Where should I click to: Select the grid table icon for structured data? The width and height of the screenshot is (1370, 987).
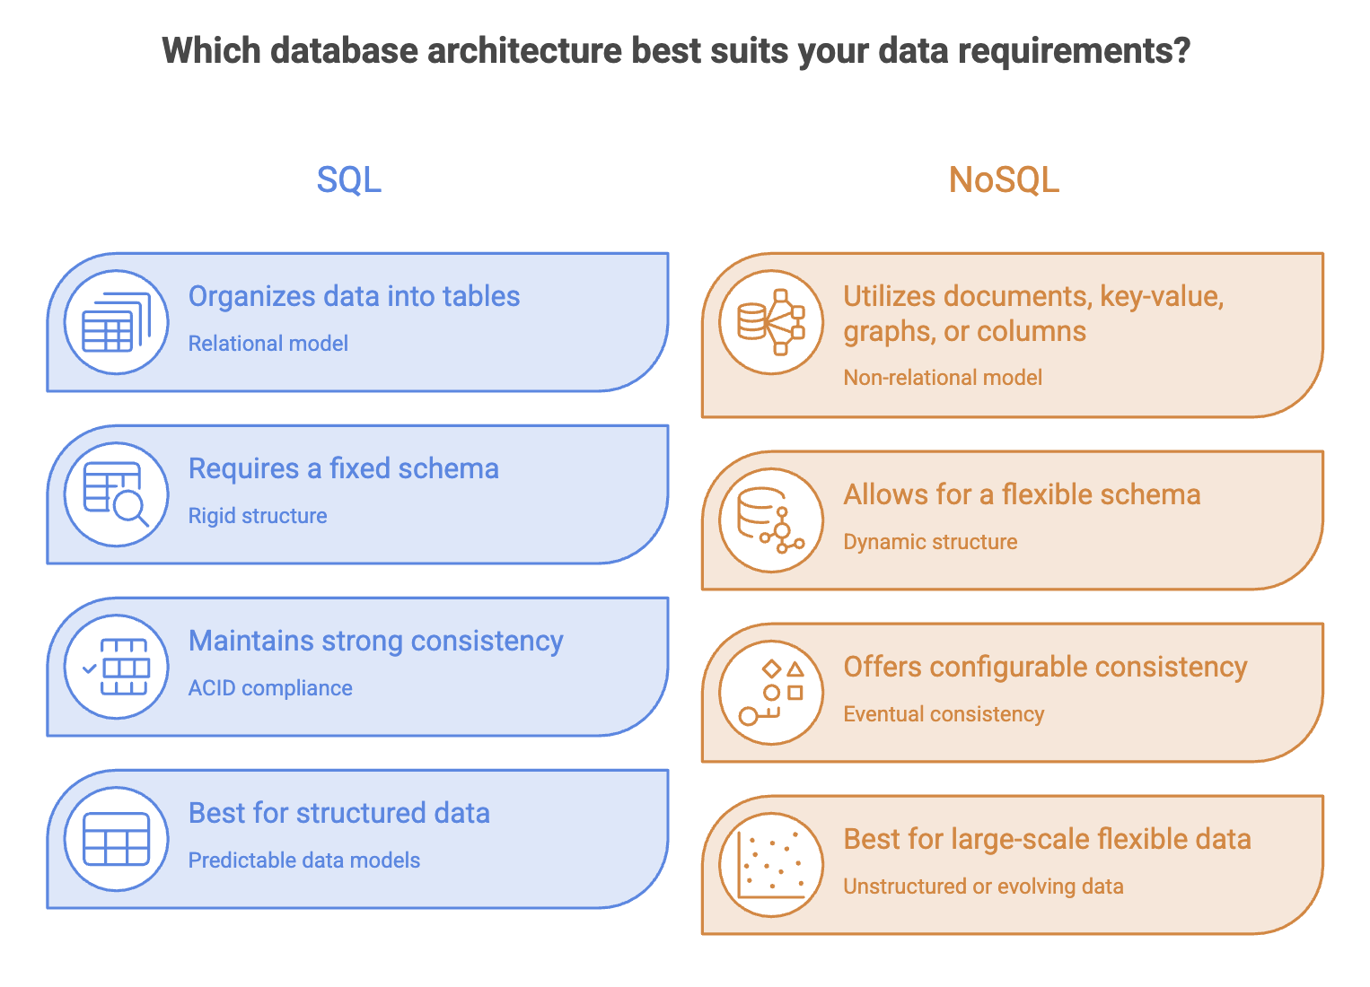click(117, 839)
